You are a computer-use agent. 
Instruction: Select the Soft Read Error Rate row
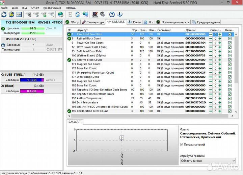[151, 51]
